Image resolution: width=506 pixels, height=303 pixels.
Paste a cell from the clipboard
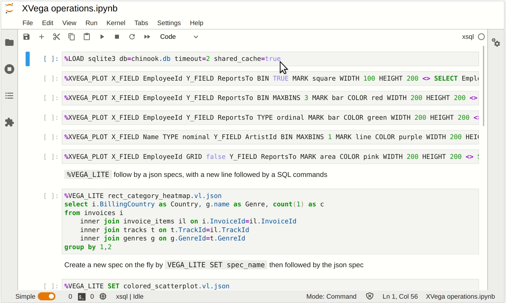coord(86,37)
